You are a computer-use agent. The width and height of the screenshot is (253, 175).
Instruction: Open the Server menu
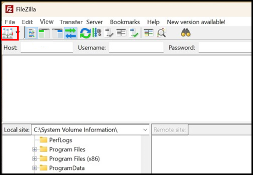[x=94, y=22]
